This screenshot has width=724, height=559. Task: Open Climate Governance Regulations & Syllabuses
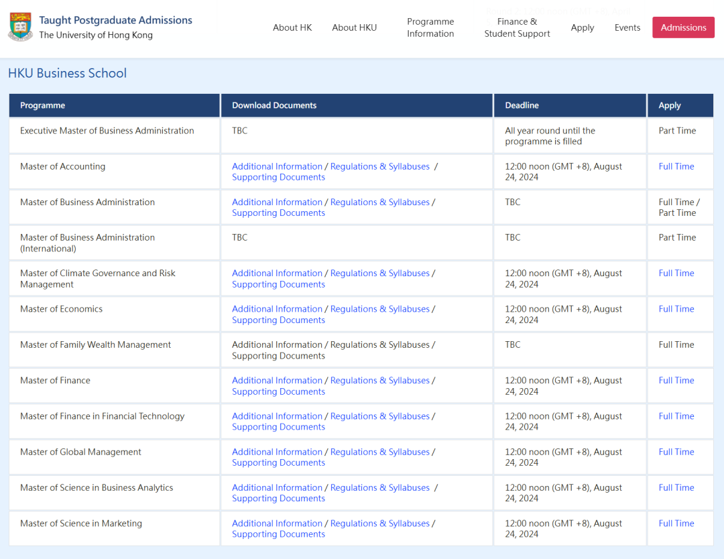pyautogui.click(x=379, y=273)
